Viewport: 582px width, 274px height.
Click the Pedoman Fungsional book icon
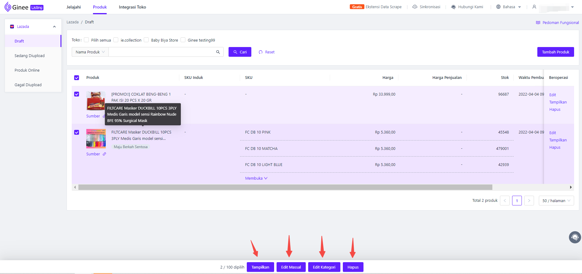click(x=538, y=22)
